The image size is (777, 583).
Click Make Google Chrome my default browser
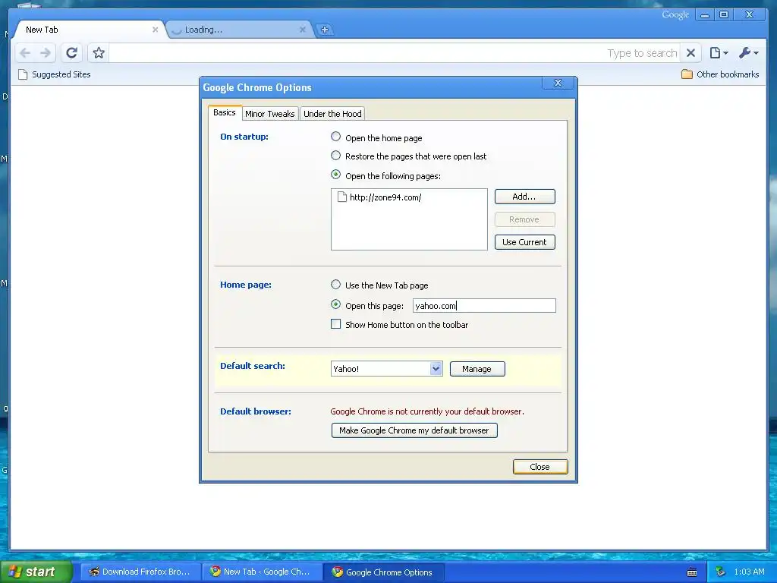[414, 430]
